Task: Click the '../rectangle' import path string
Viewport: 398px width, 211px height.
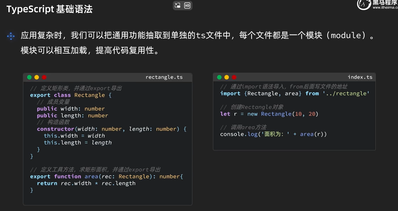Action: pos(346,94)
